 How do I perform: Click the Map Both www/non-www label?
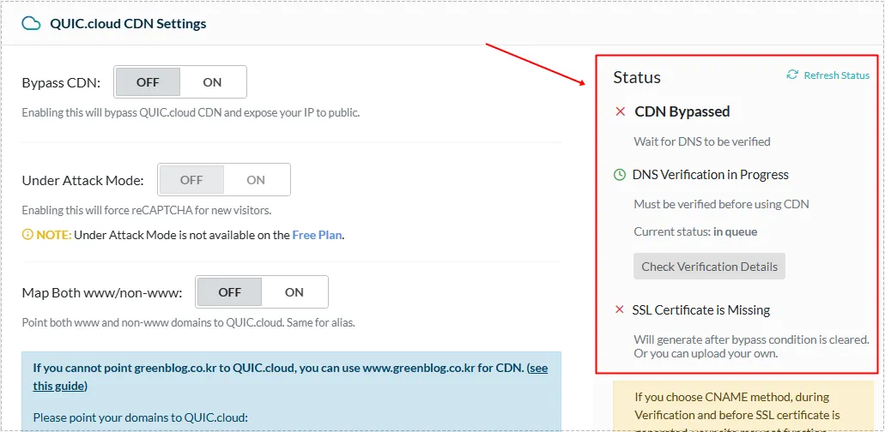[102, 293]
